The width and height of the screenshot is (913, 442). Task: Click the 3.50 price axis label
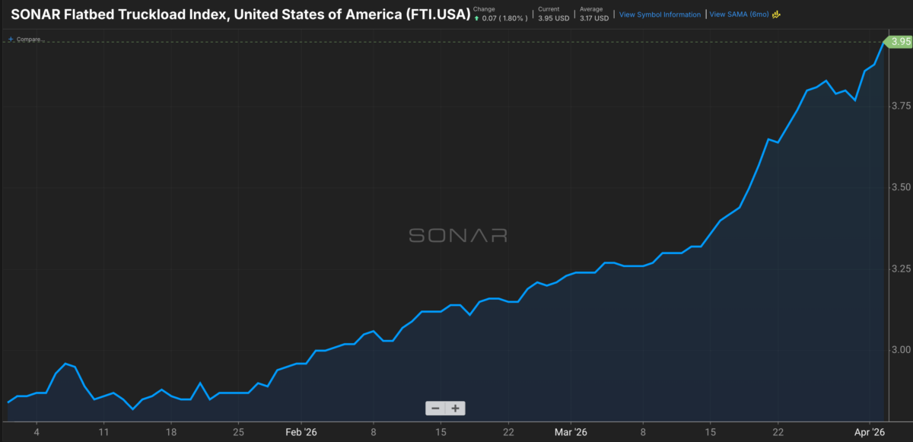coord(901,187)
